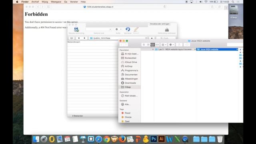Click the refresh arrow icon in Cyberduck
The height and width of the screenshot is (144, 256).
pos(128,29)
